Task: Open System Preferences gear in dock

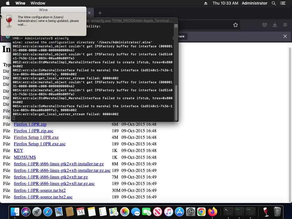Action: [190, 212]
